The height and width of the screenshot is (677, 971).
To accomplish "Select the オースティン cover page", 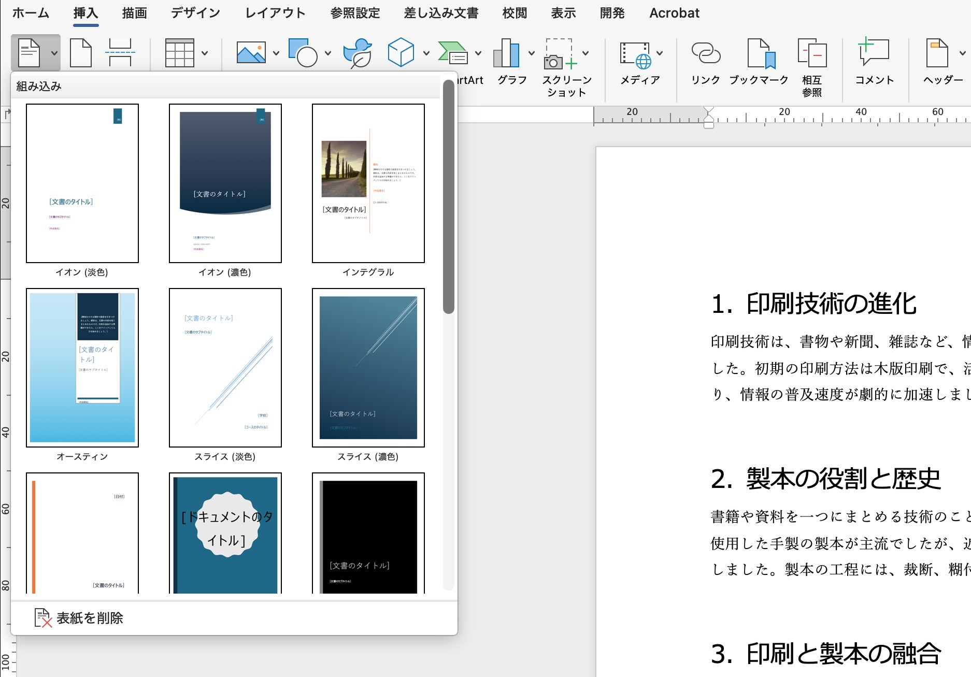I will 82,368.
